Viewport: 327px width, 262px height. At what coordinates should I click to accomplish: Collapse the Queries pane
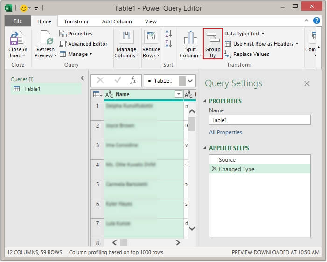(x=83, y=78)
